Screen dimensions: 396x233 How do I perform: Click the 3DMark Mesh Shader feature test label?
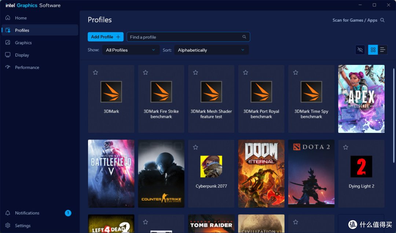[x=211, y=114]
